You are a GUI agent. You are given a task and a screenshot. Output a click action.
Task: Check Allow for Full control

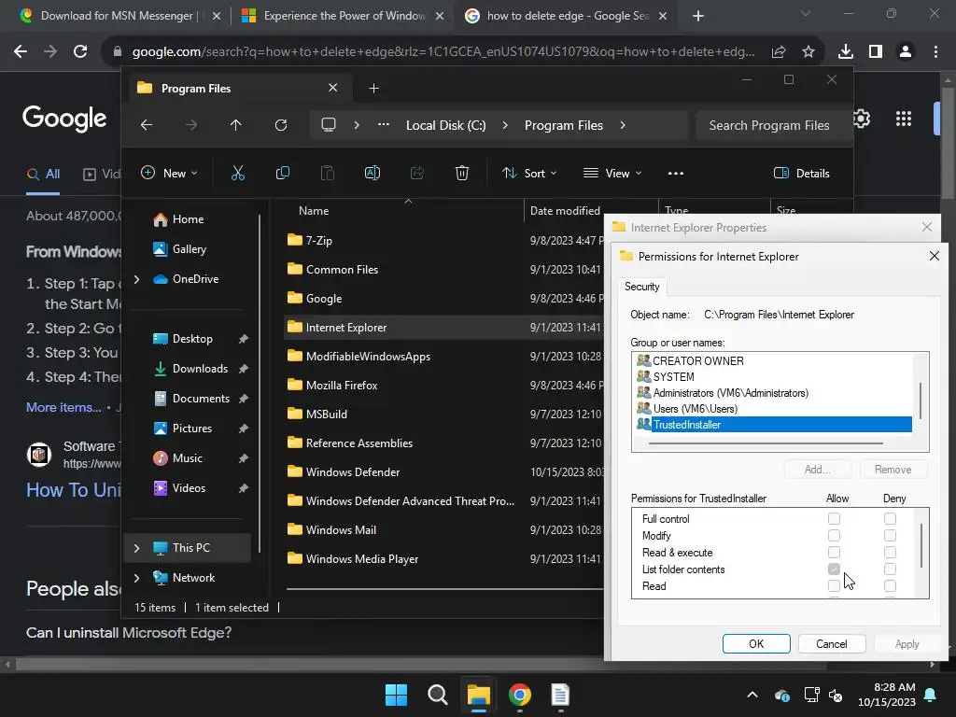pyautogui.click(x=834, y=519)
